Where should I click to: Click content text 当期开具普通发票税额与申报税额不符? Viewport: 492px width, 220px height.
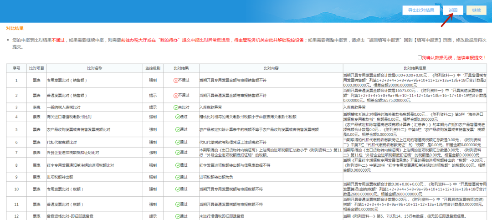coord(231,205)
